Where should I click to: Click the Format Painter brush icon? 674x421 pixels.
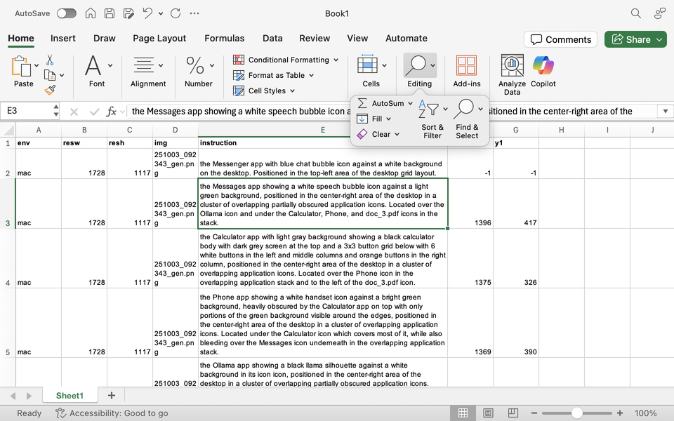[x=50, y=90]
